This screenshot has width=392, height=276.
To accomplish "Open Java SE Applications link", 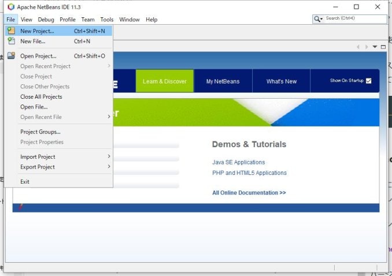I will click(x=239, y=162).
